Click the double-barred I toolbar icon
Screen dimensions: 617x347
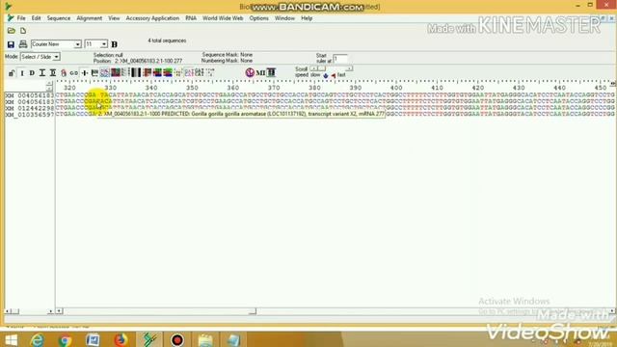point(53,73)
